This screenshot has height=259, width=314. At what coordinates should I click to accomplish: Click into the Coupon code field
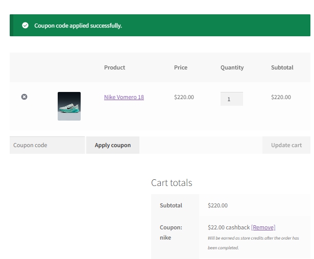[x=47, y=145]
